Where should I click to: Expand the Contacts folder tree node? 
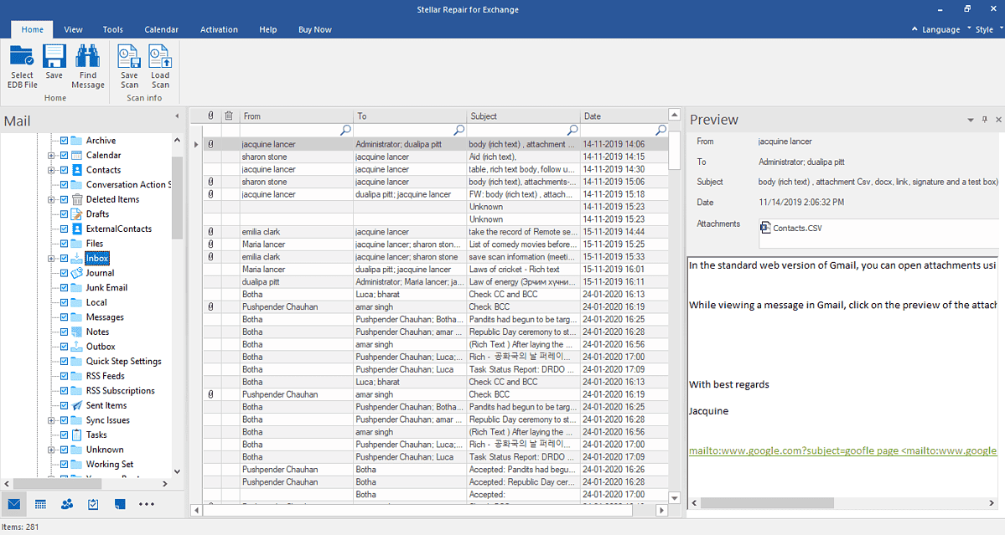tap(53, 169)
